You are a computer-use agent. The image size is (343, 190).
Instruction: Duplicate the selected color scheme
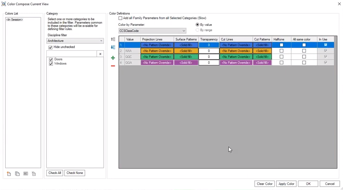click(x=17, y=174)
